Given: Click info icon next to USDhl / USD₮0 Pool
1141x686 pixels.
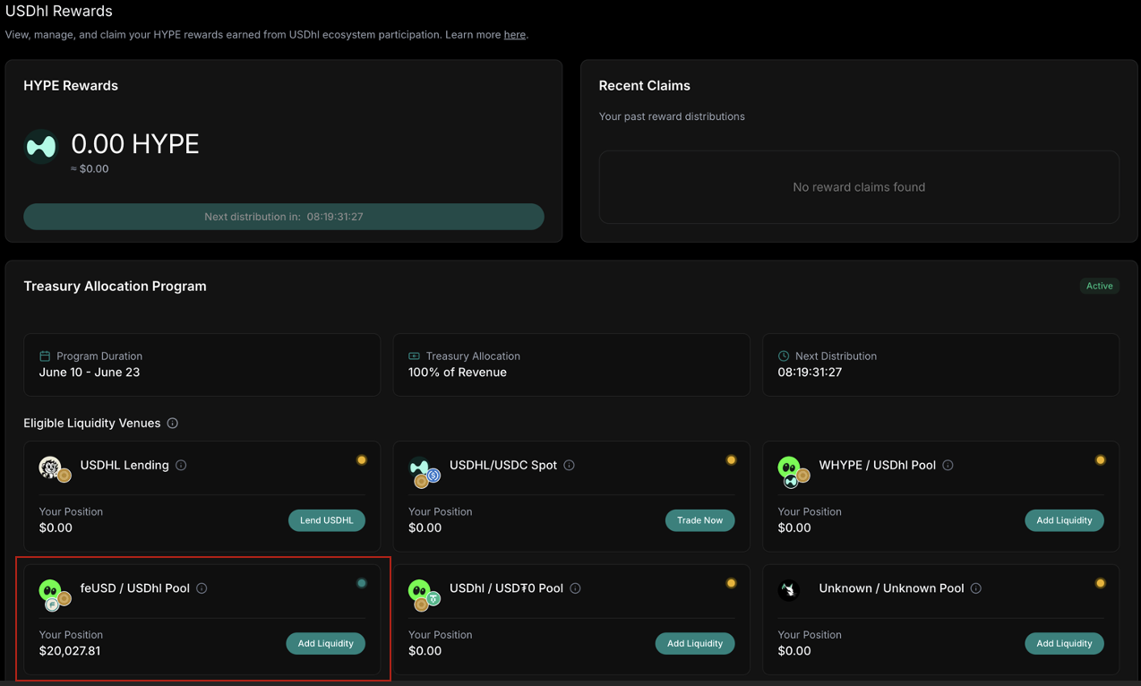Looking at the screenshot, I should [x=575, y=588].
